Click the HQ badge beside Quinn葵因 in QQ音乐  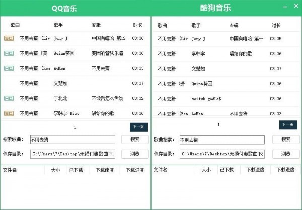point(9,53)
